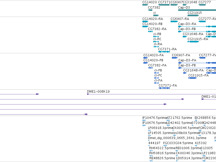Open the cl-RA transcript

(156, 47)
